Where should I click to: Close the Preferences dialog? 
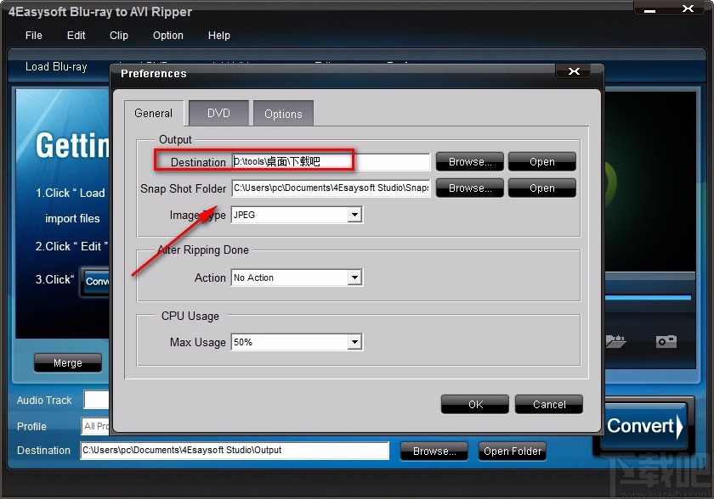(574, 71)
